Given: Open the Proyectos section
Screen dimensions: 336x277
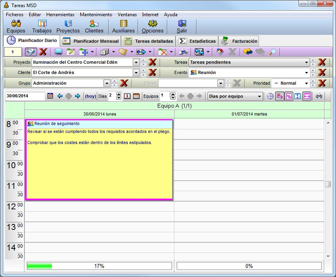Looking at the screenshot, I should point(68,27).
